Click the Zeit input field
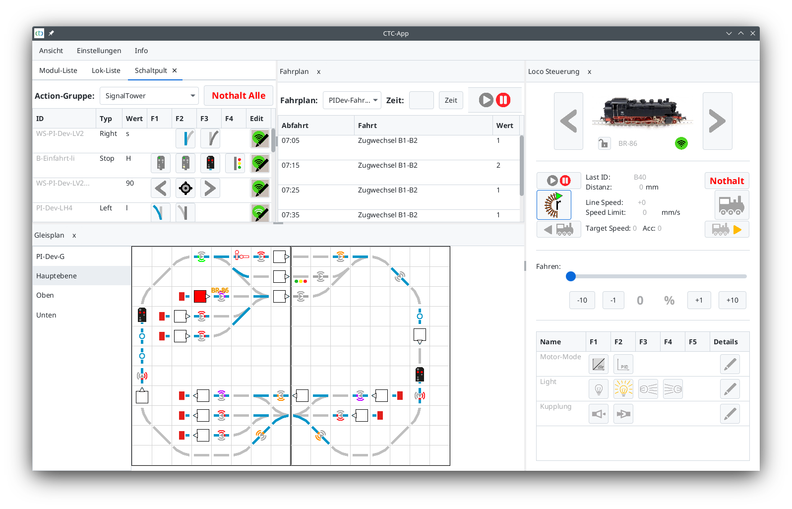 [x=422, y=100]
